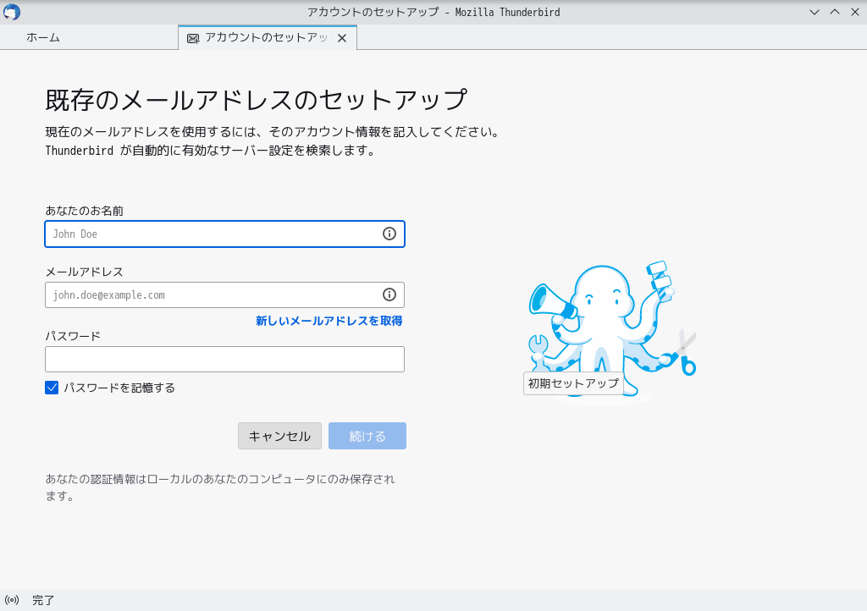Click the 初期セットアップ label
The width and height of the screenshot is (867, 611).
click(x=573, y=383)
